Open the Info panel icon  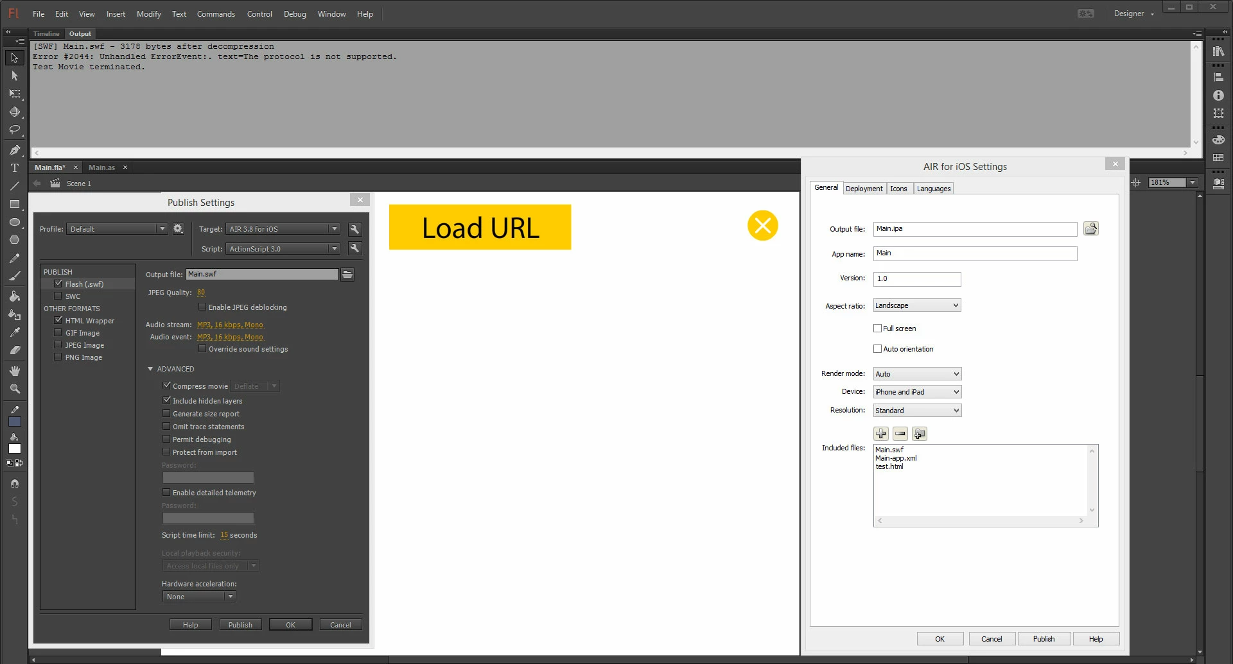point(1218,95)
